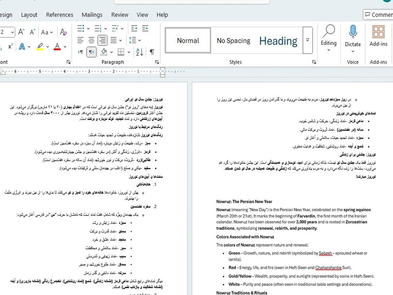Expand the Styles gallery
This screenshot has width=393, height=295.
click(308, 40)
